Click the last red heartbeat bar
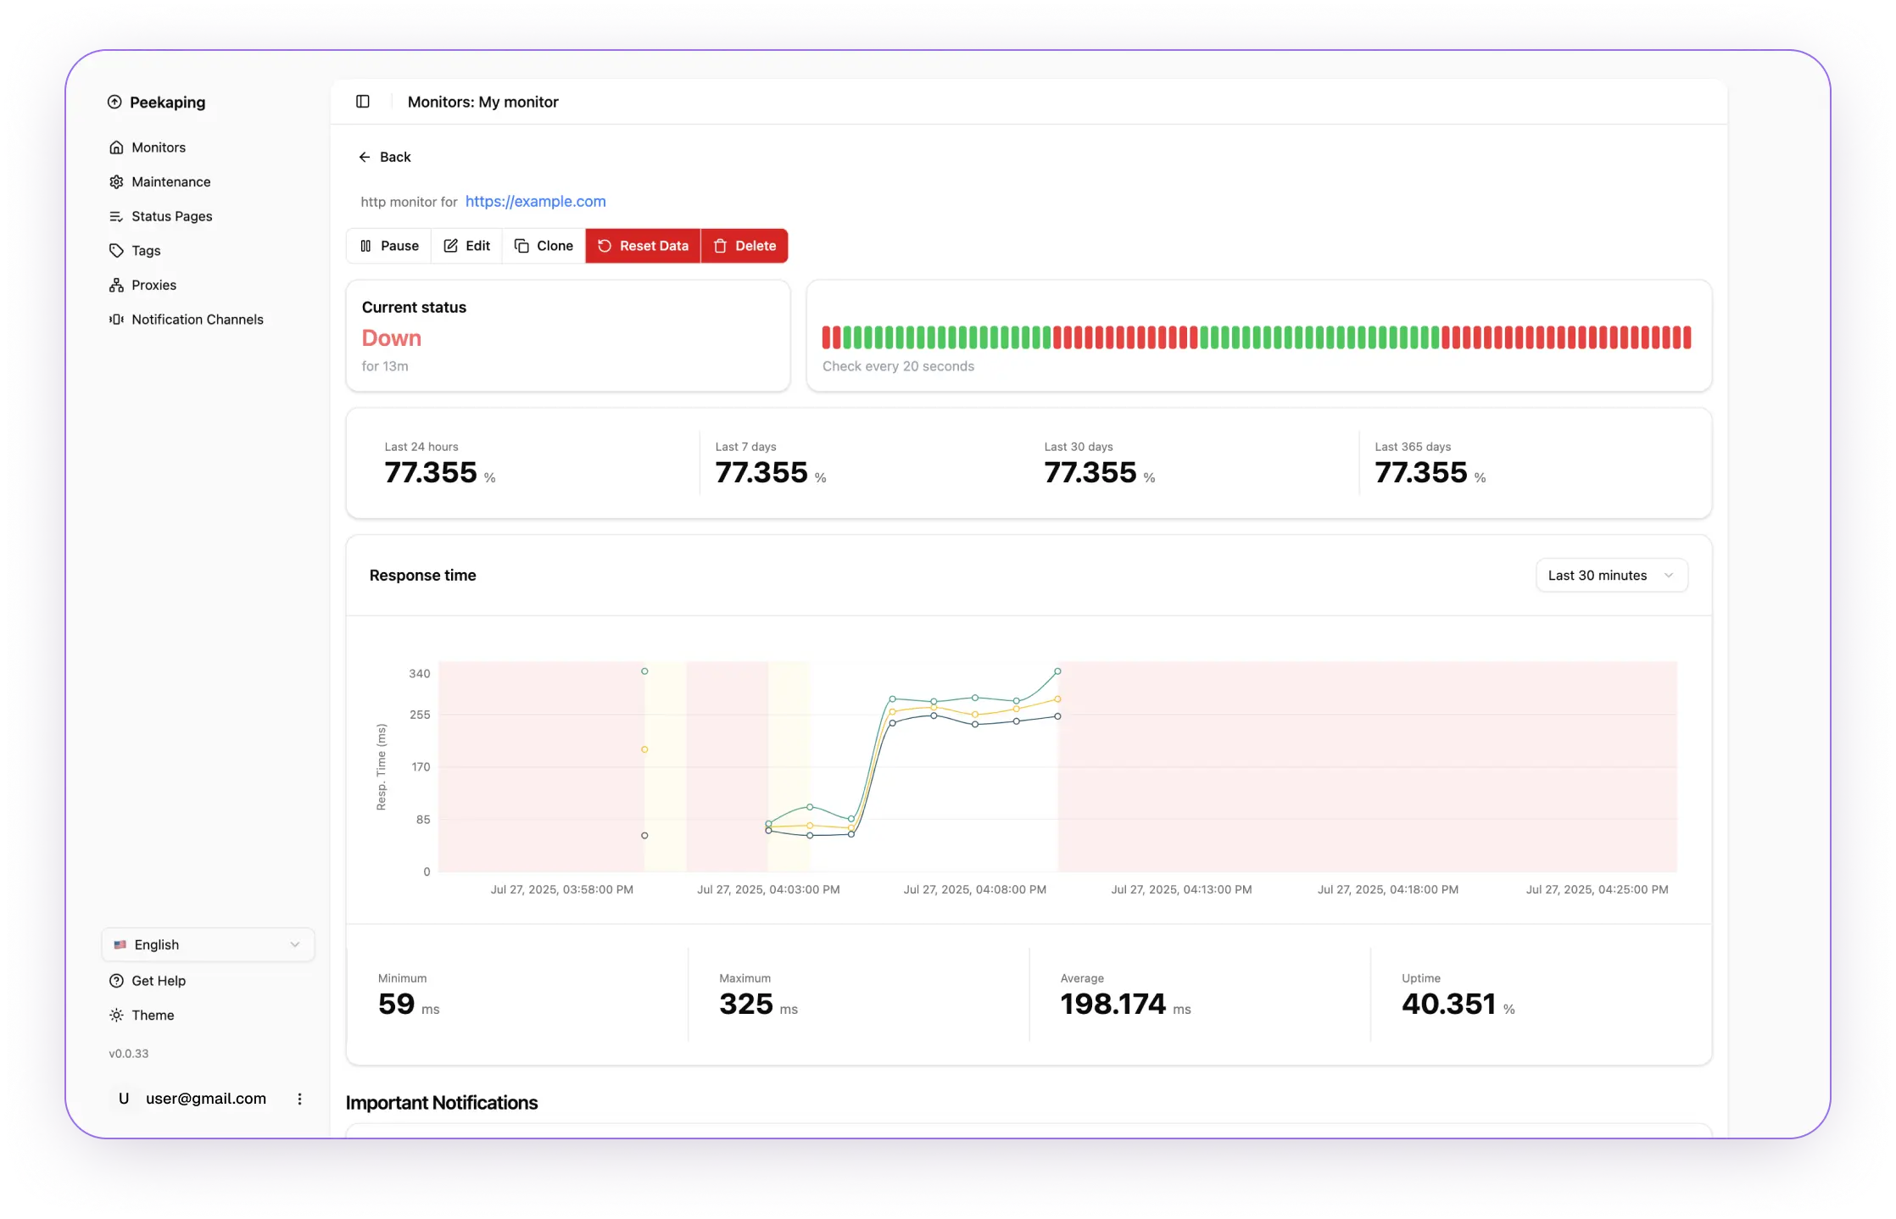1896x1219 pixels. tap(1687, 337)
